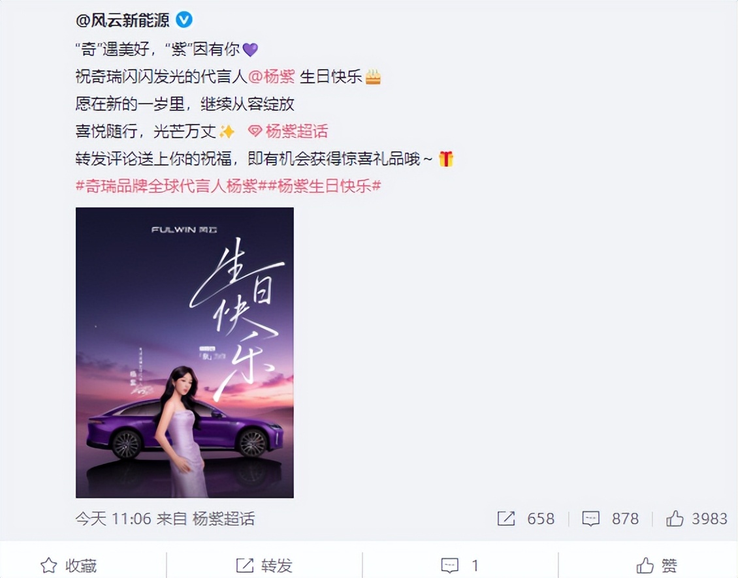The width and height of the screenshot is (738, 578).
Task: Click the repost icon beside 658
Action: [506, 519]
